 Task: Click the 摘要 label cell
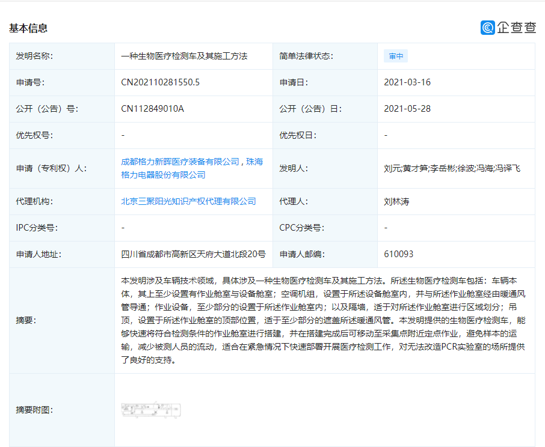click(62, 320)
